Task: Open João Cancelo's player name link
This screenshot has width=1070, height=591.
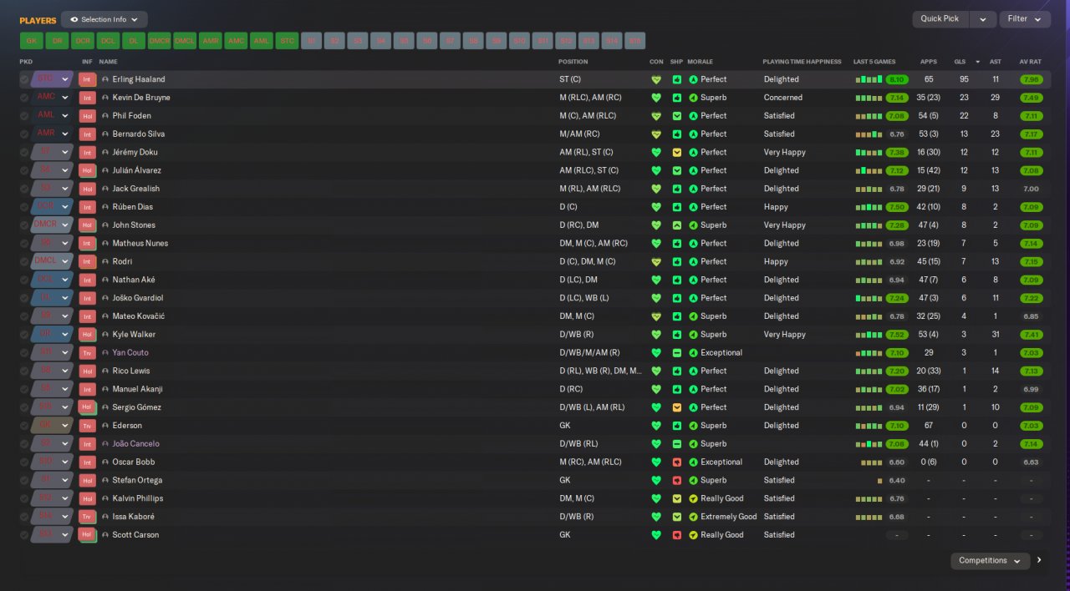Action: pos(135,444)
